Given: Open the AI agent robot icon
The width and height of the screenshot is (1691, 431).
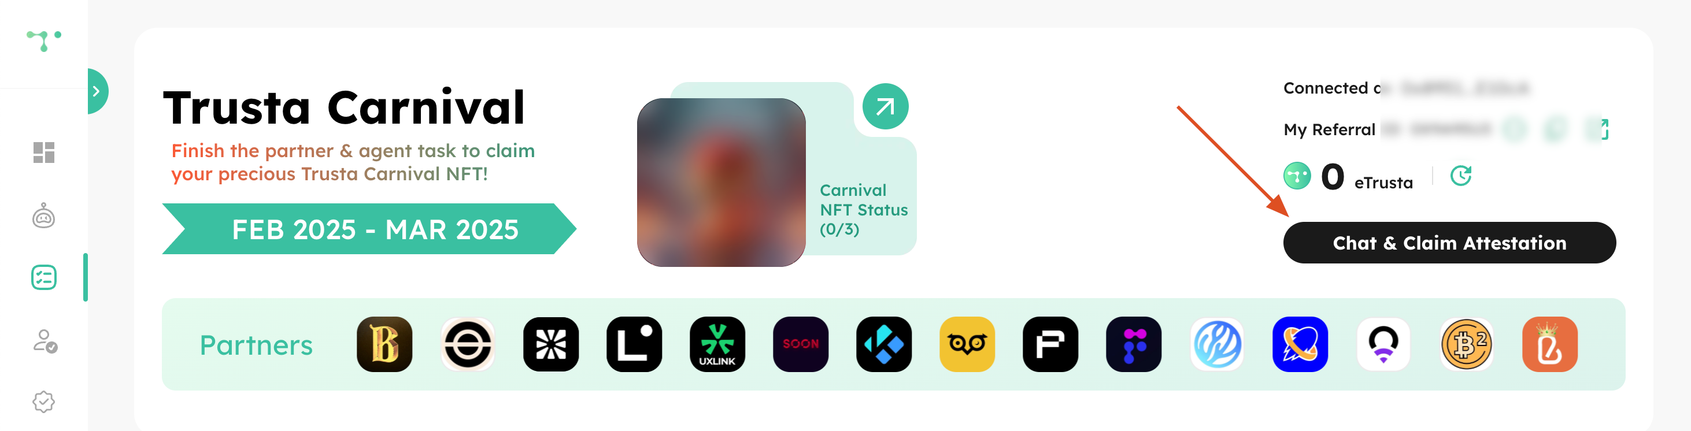Looking at the screenshot, I should (44, 215).
